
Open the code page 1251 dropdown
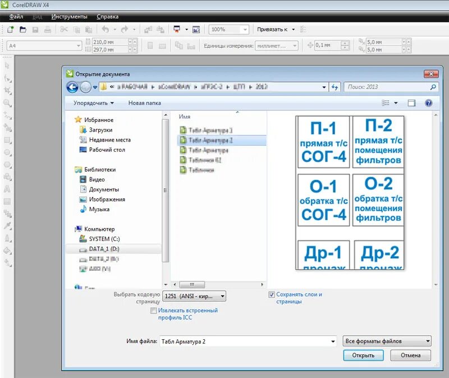click(x=194, y=297)
